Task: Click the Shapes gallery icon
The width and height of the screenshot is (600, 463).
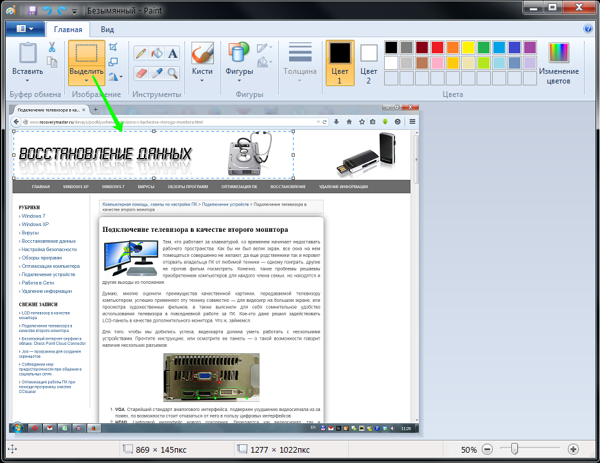Action: click(x=239, y=53)
